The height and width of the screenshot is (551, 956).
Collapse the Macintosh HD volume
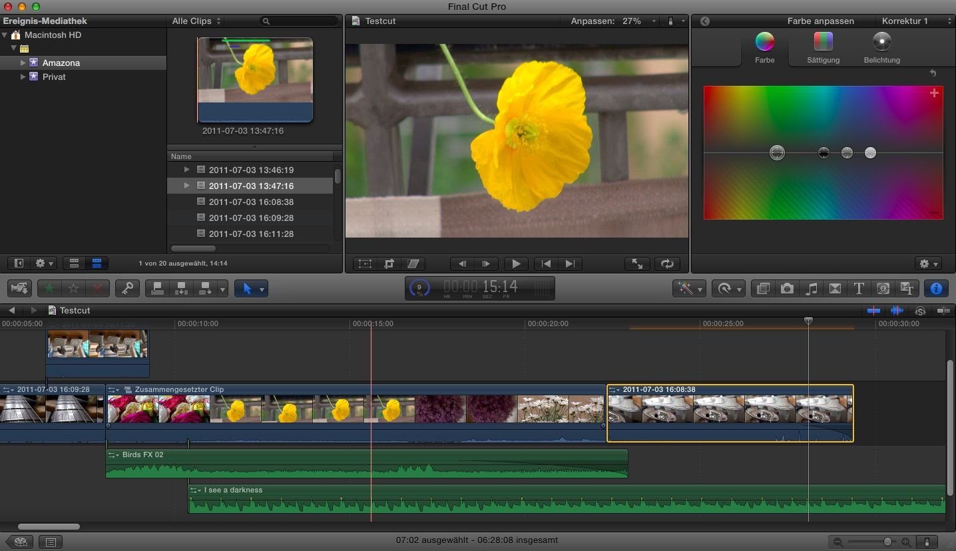click(5, 35)
